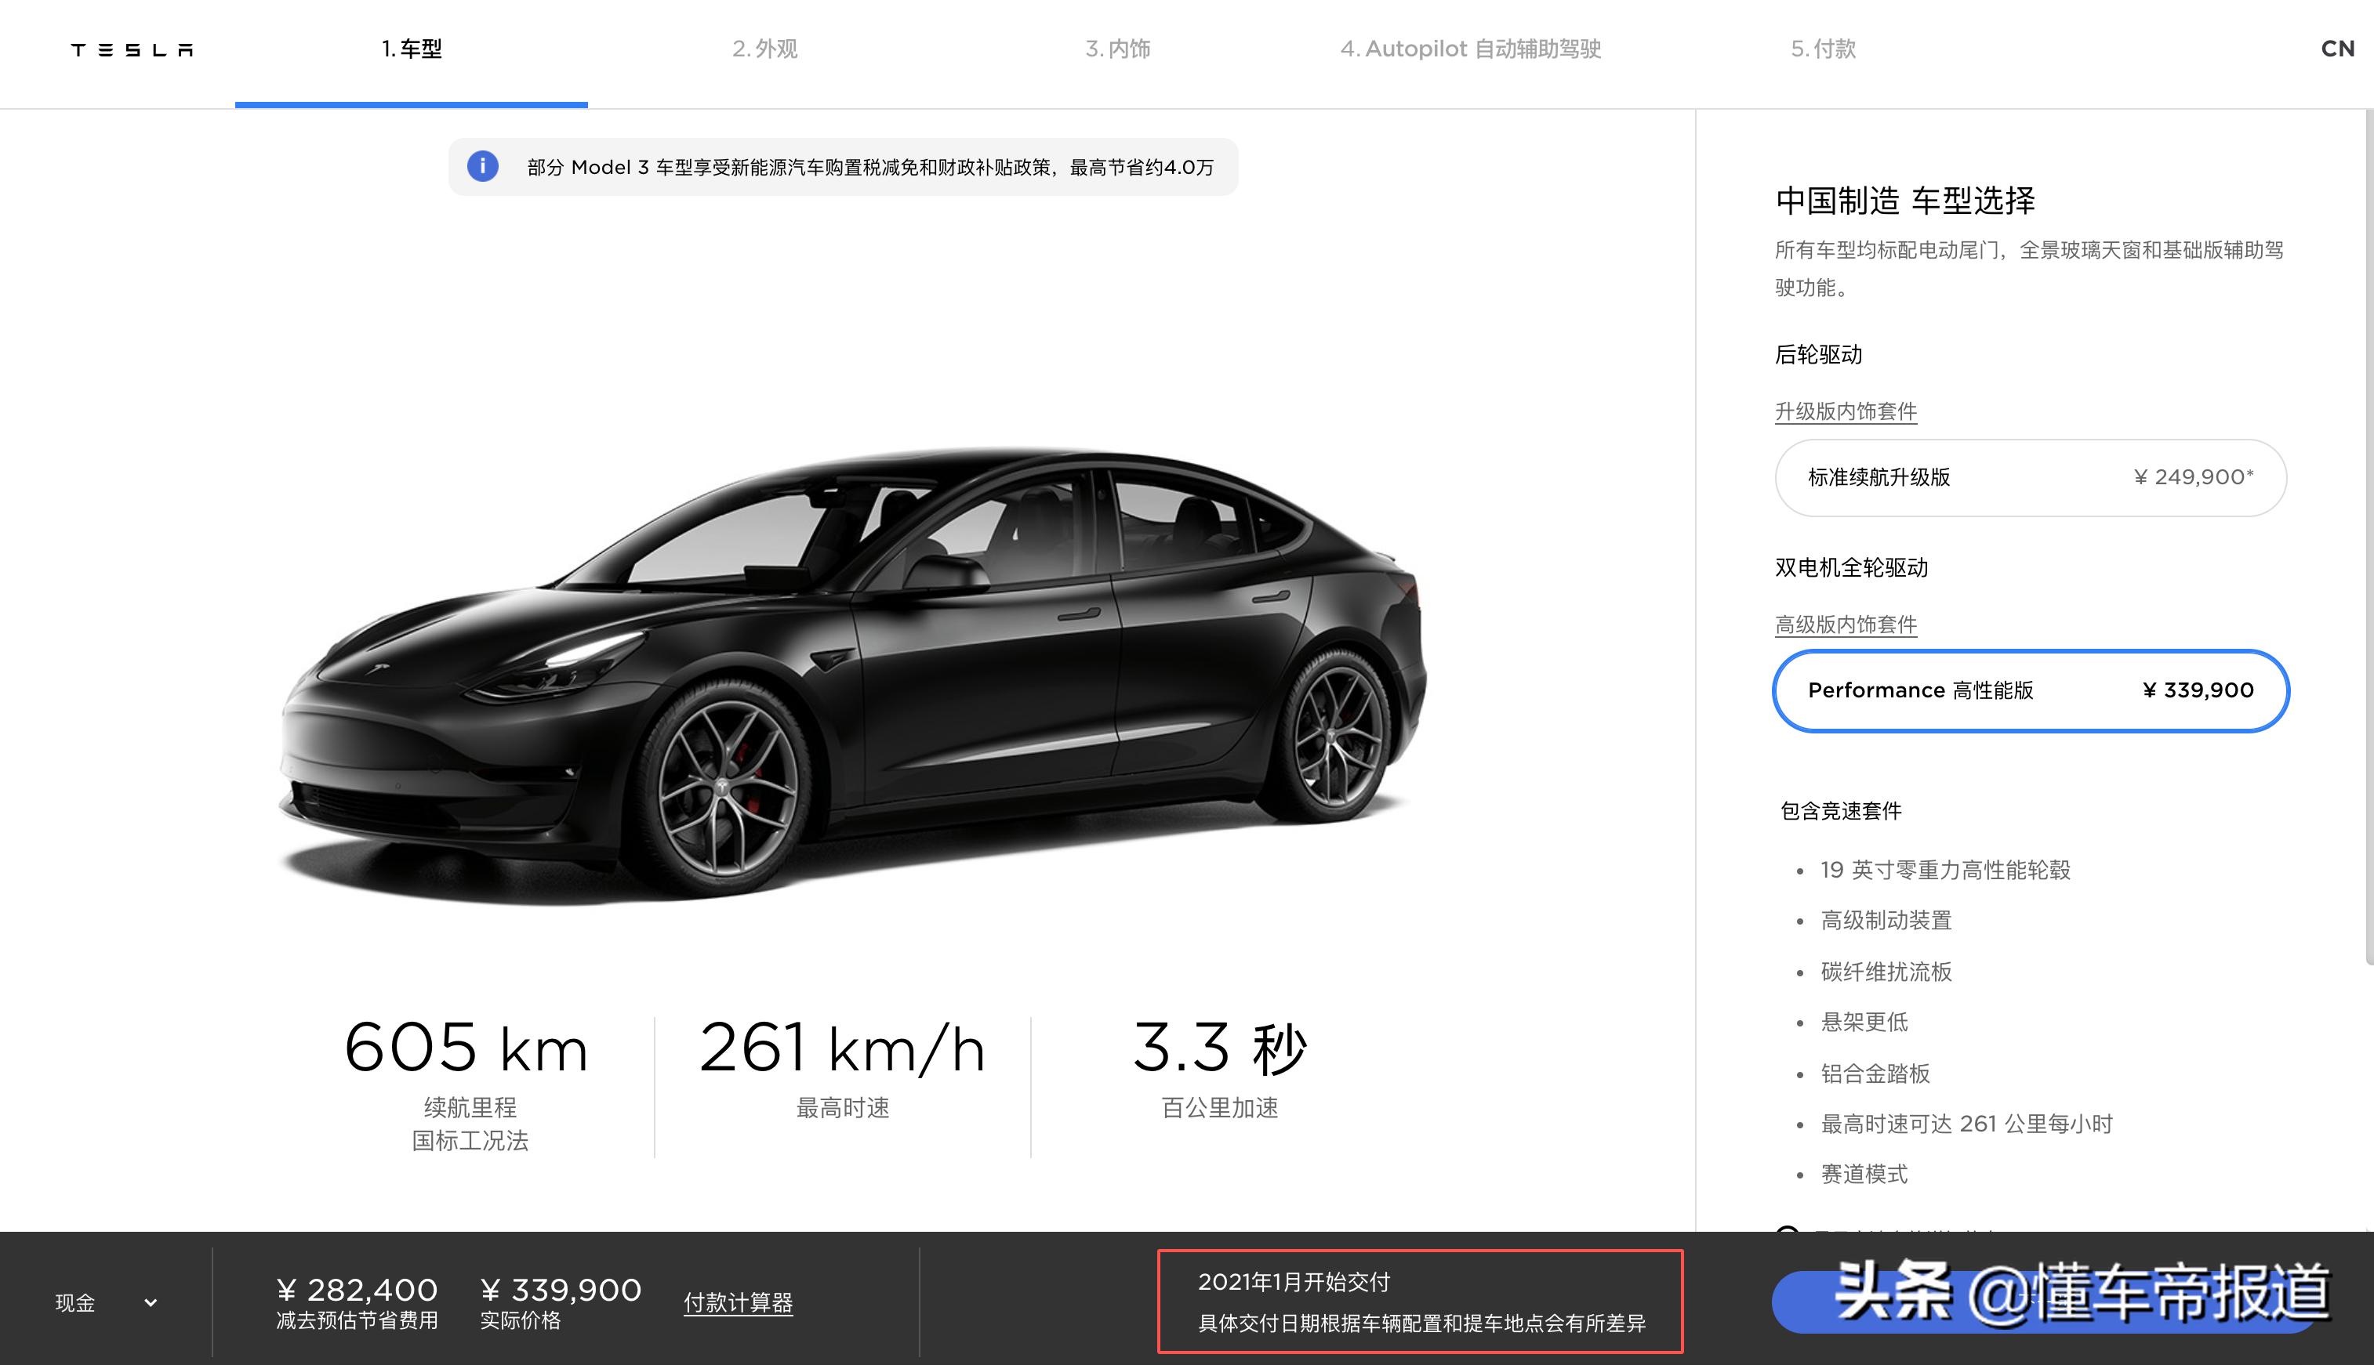This screenshot has width=2374, height=1365.
Task: Click the ¥ 282,400 savings price
Action: pos(358,1290)
